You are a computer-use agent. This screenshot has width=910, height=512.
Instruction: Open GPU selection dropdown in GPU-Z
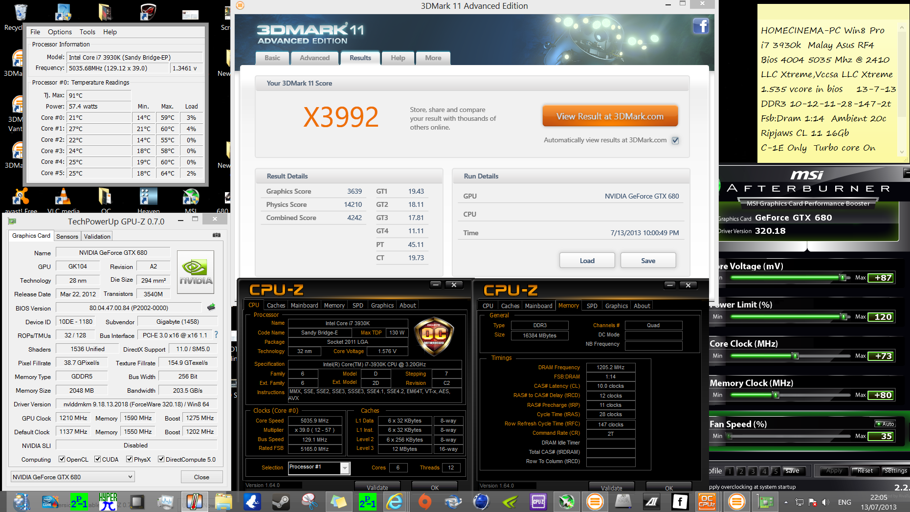[72, 477]
